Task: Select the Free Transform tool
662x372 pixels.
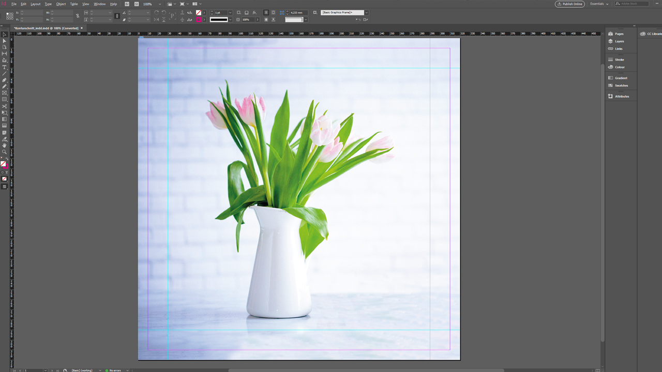Action: (5, 113)
